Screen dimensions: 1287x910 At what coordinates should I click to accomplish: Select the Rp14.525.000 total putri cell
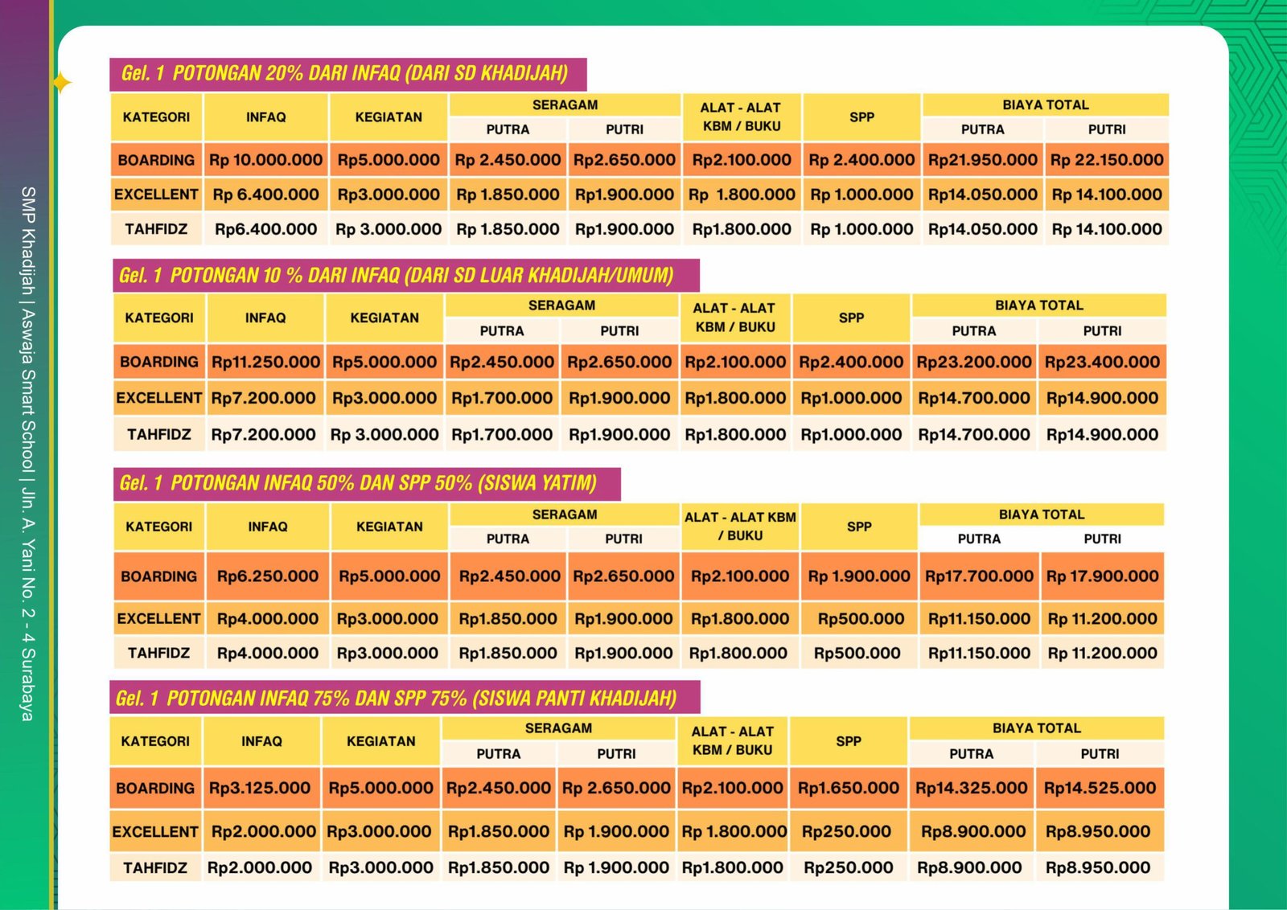point(1099,789)
